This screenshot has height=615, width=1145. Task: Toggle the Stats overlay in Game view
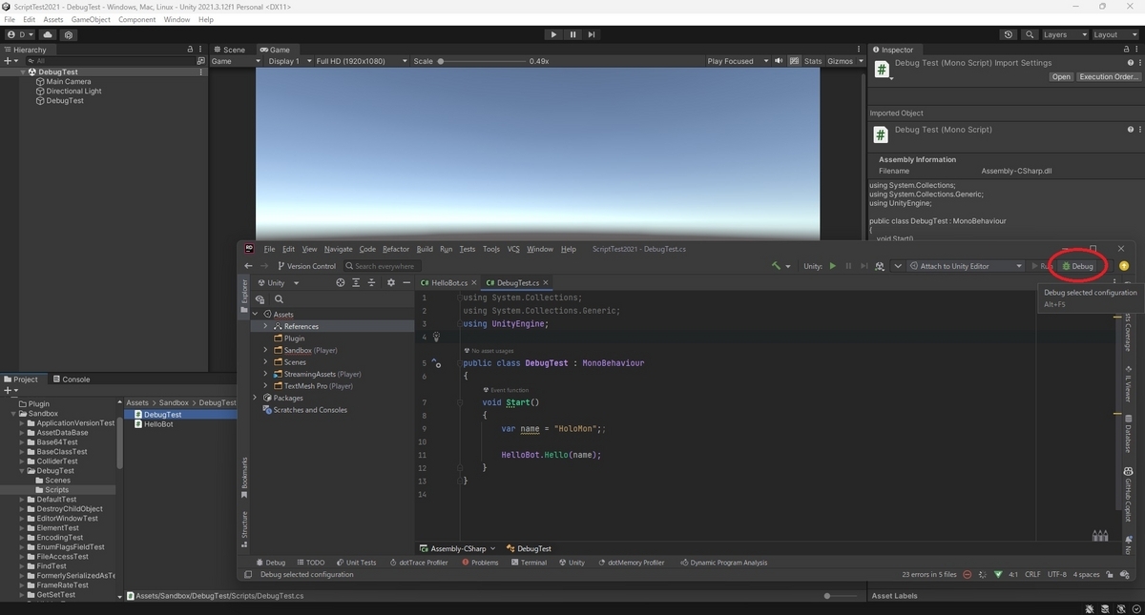(x=813, y=61)
